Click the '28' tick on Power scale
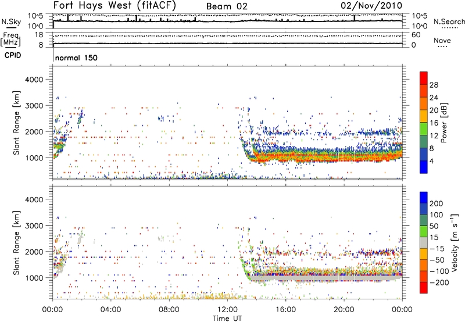 tap(434, 85)
